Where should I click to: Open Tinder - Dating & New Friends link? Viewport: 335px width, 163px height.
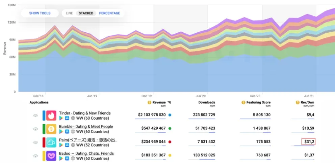pos(85,113)
